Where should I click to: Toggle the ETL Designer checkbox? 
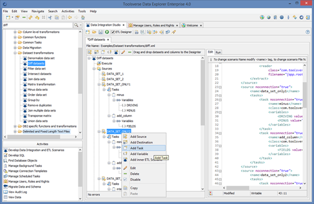click(113, 32)
